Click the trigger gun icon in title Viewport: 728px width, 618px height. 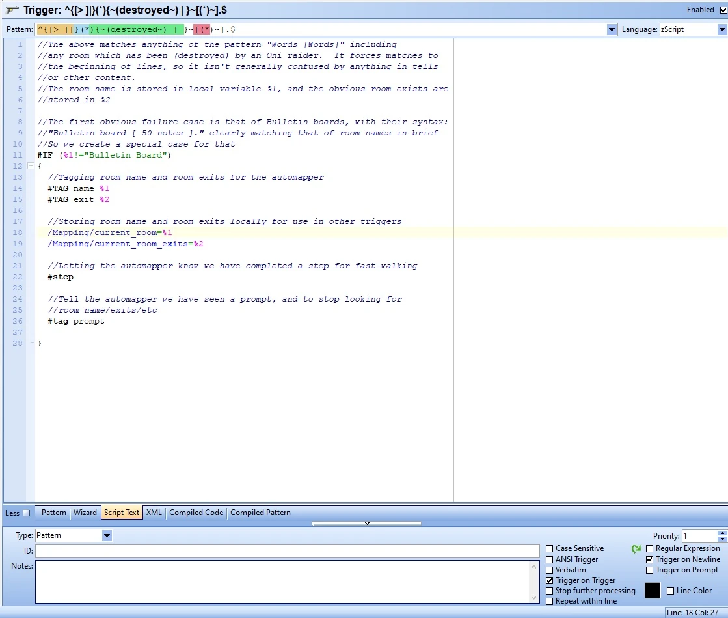(x=12, y=10)
